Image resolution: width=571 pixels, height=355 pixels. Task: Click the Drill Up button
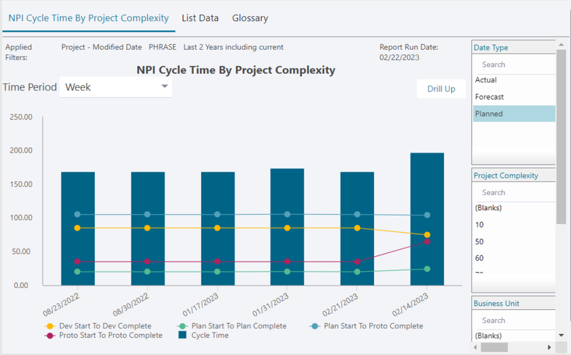tap(441, 89)
